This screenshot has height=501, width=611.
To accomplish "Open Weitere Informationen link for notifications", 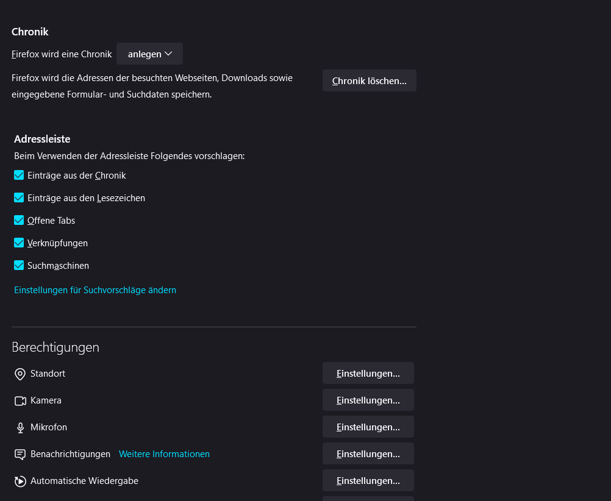I will 164,454.
